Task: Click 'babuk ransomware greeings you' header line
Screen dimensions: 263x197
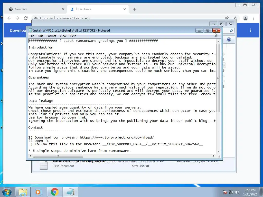Action: point(93,41)
